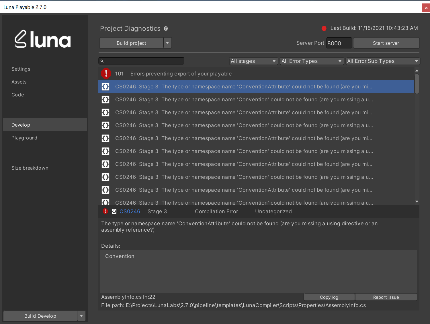Open the Code section

click(x=18, y=95)
